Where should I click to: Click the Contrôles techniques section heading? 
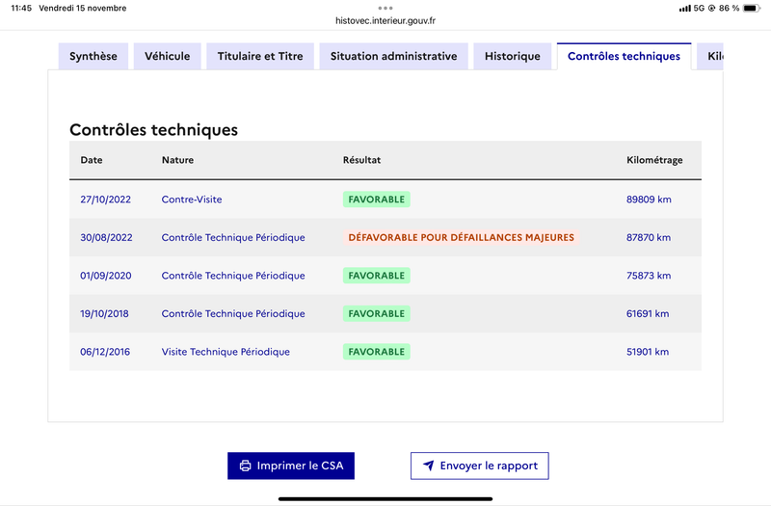pos(153,130)
